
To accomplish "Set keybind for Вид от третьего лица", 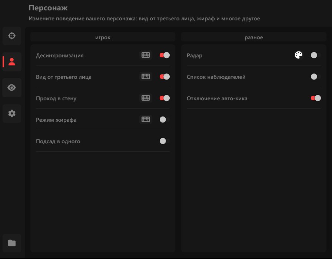I will click(x=146, y=77).
